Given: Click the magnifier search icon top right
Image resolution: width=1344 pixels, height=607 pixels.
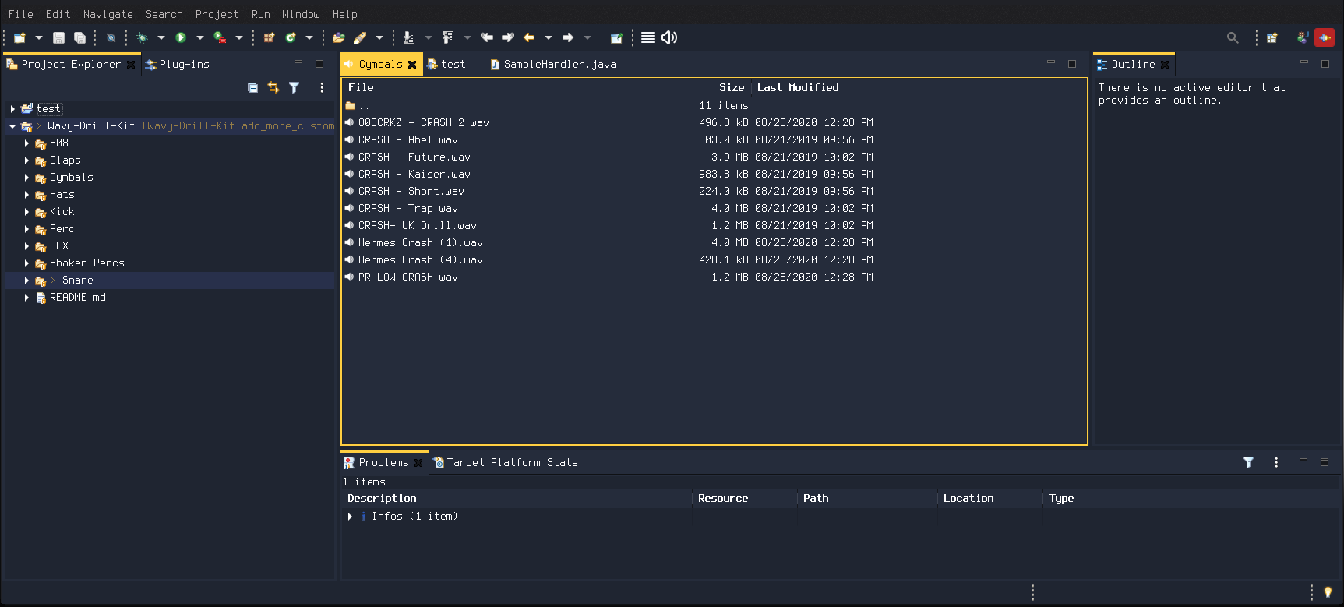Looking at the screenshot, I should point(1233,37).
